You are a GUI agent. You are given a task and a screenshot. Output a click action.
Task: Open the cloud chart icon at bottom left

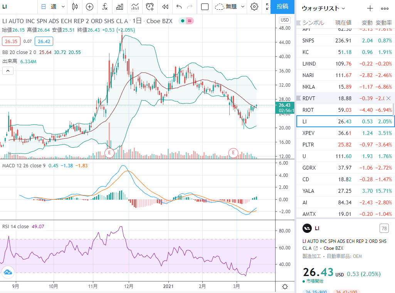tap(8, 272)
